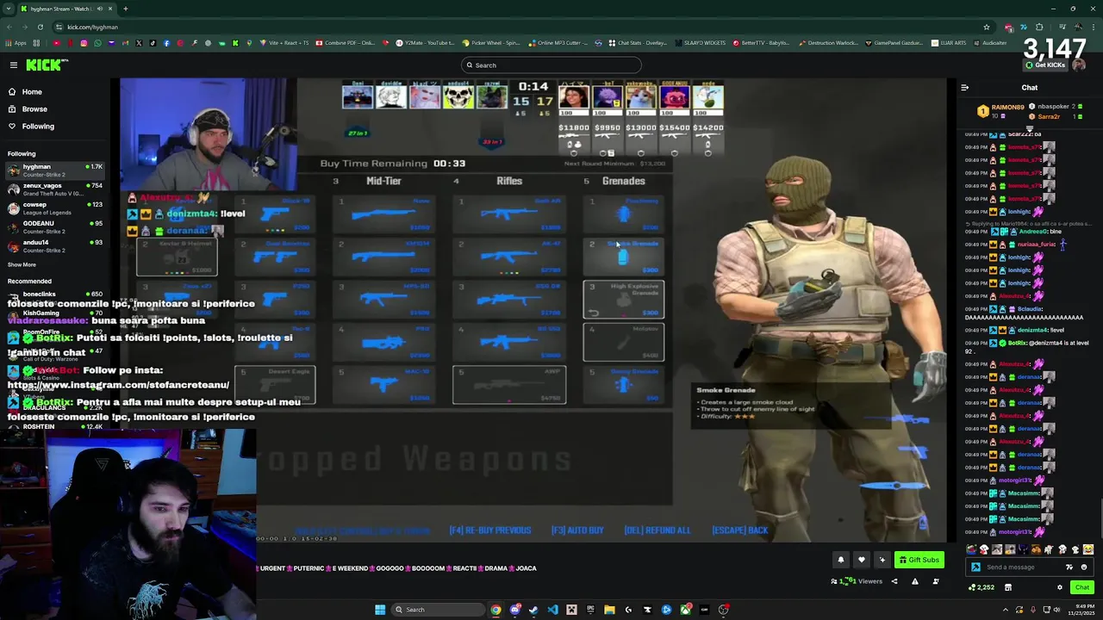Select Kevlar & Helmet equipment slot
The image size is (1103, 620).
tap(178, 257)
